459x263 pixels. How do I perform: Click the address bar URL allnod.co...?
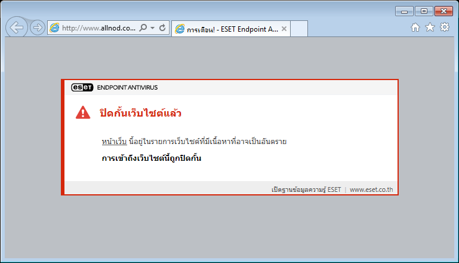click(98, 28)
